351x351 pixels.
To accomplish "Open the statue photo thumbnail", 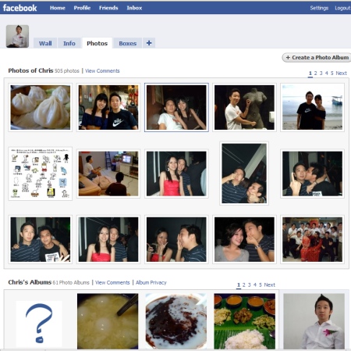I will 244,107.
